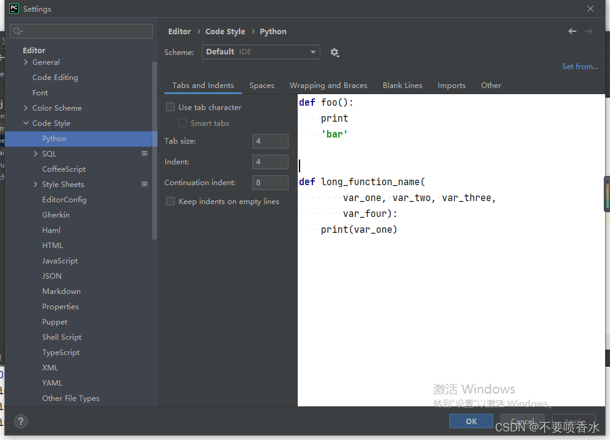Select Puppet code style
The image size is (610, 440).
55,321
